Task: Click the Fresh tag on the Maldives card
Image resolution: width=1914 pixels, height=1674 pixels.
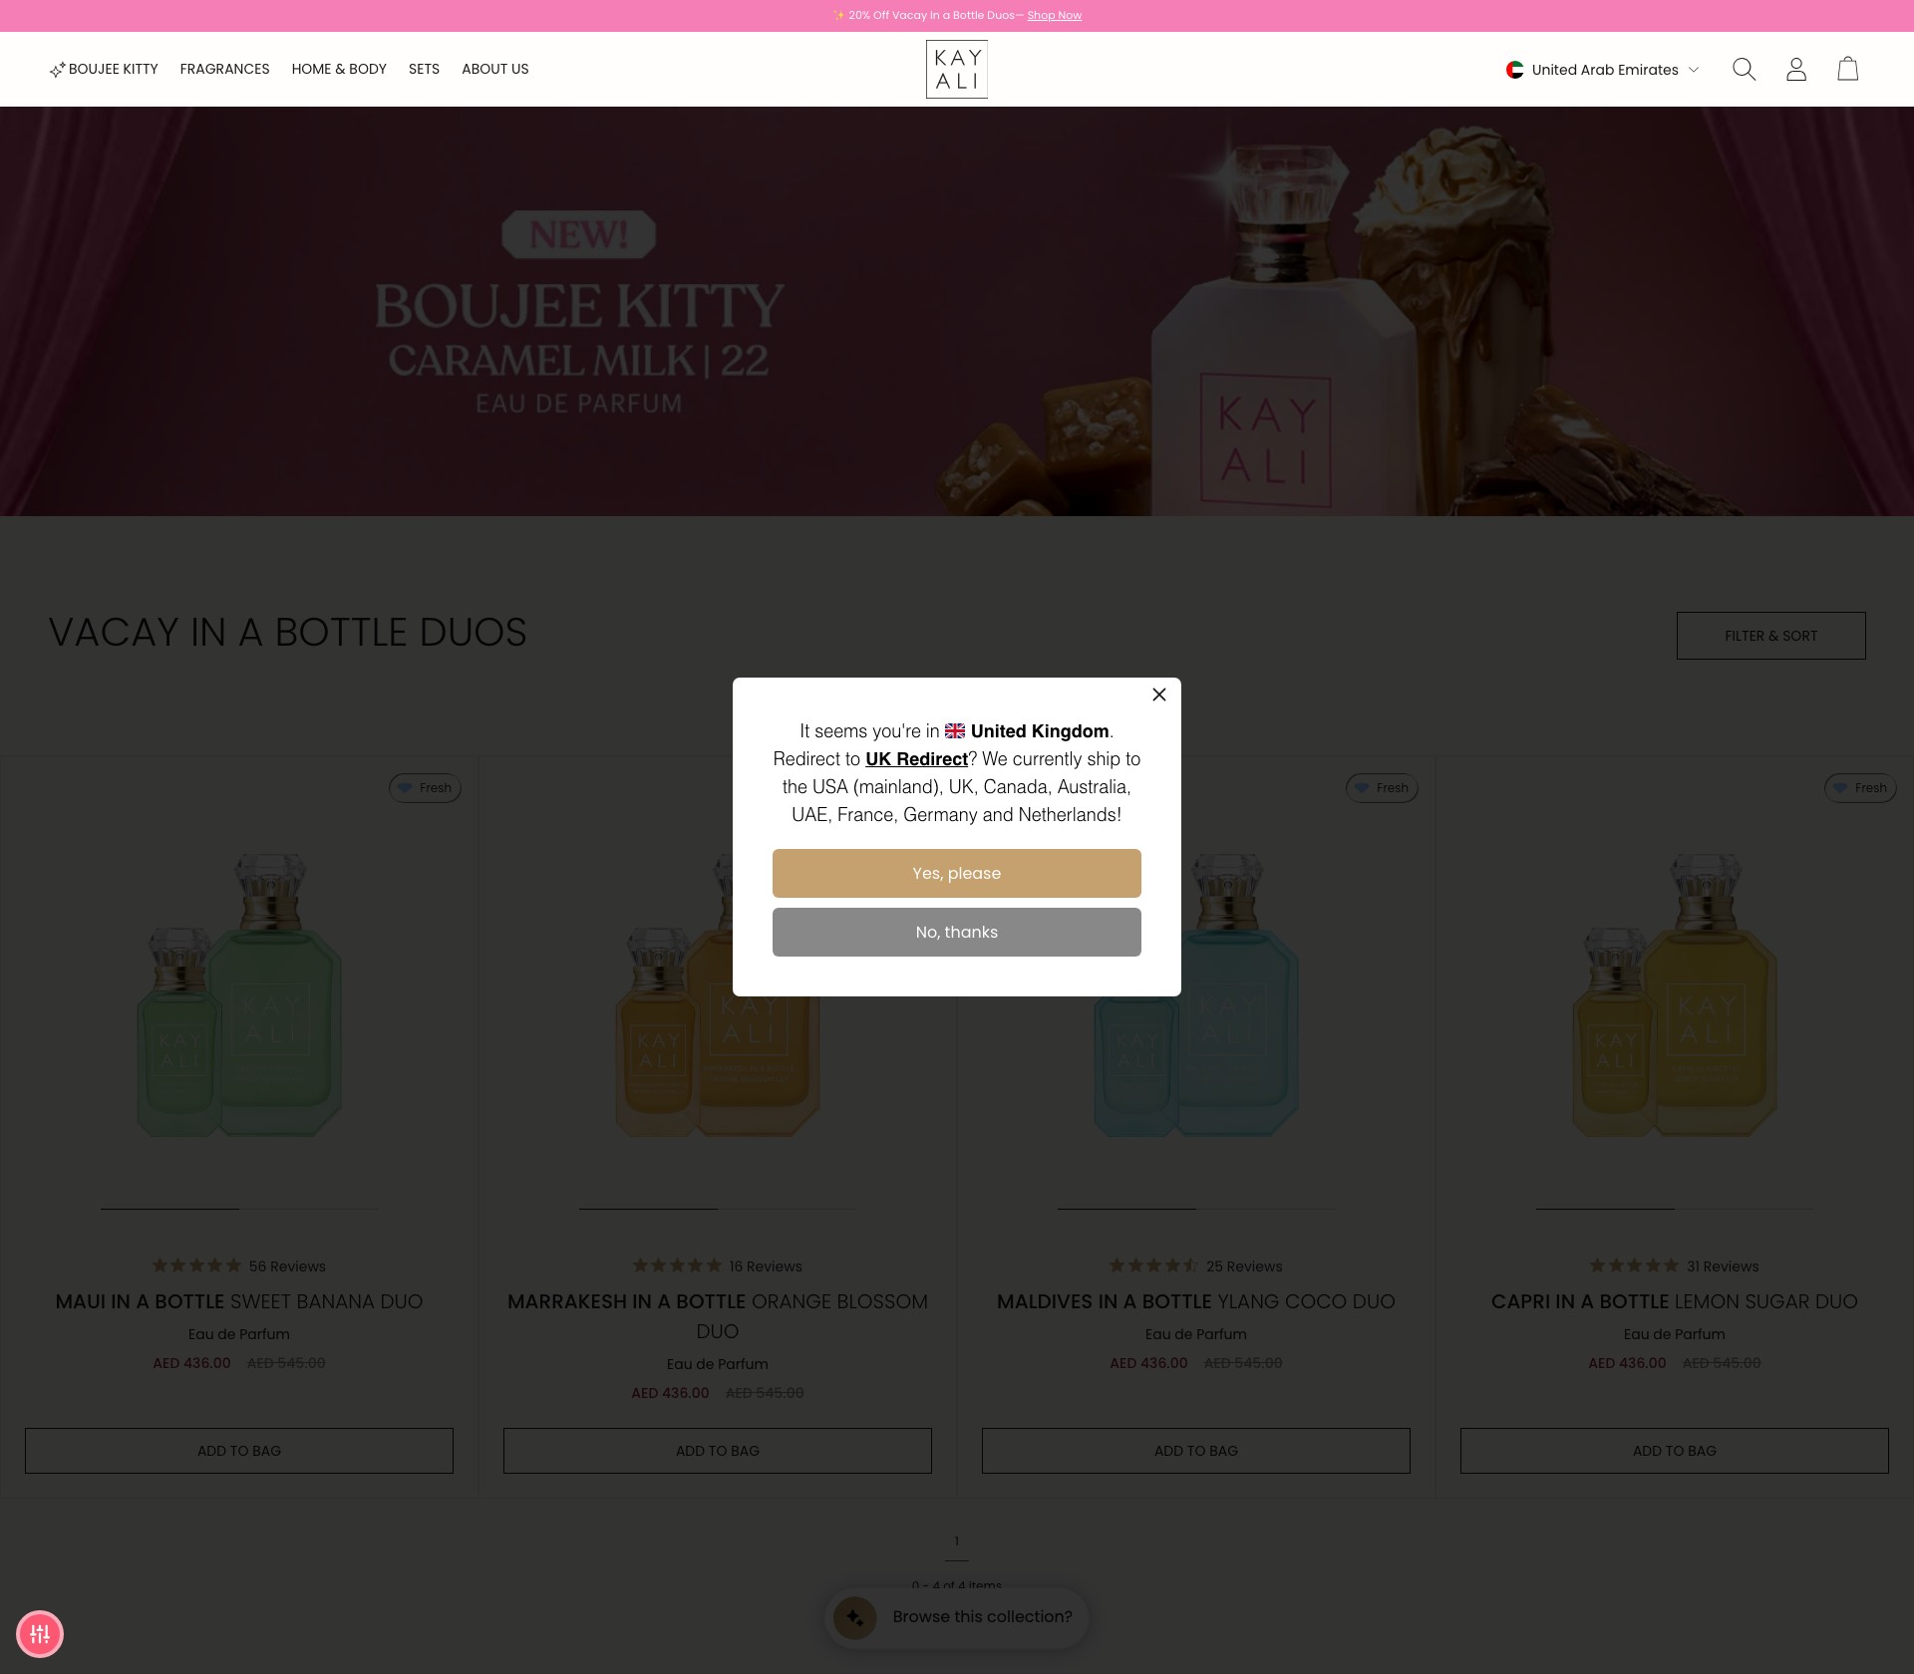Action: click(1382, 787)
